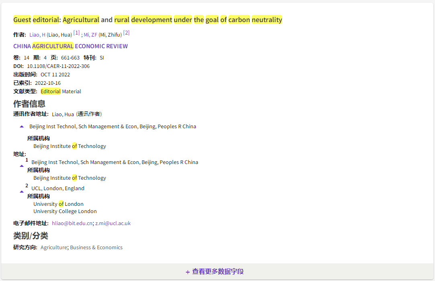Select the Agriculture research area
Screen dimensions: 435x281
coord(53,248)
